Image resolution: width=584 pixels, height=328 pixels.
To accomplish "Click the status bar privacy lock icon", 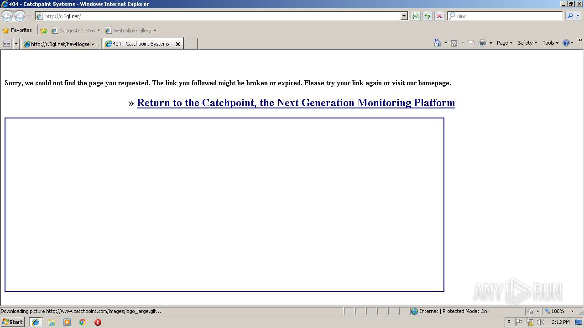I will tap(531, 311).
